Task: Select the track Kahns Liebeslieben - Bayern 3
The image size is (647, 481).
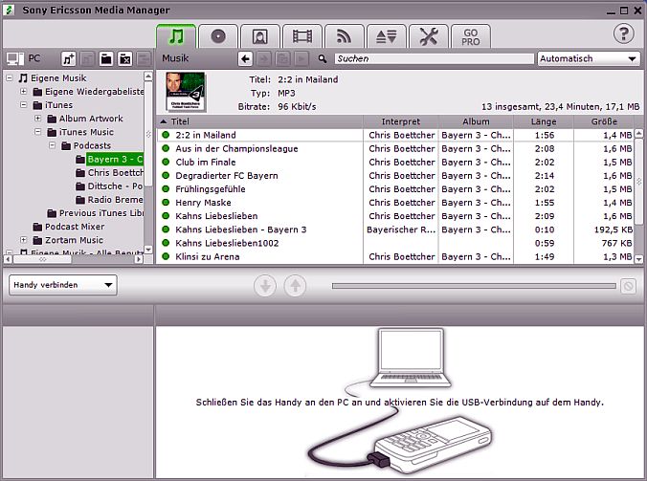Action: [x=241, y=230]
